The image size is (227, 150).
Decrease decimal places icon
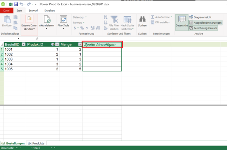click(x=98, y=28)
